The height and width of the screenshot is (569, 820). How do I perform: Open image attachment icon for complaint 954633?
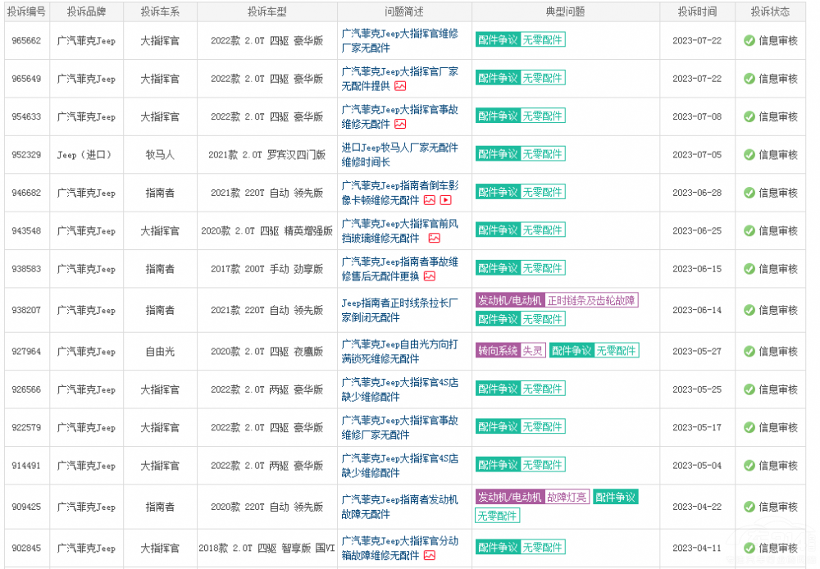(400, 124)
